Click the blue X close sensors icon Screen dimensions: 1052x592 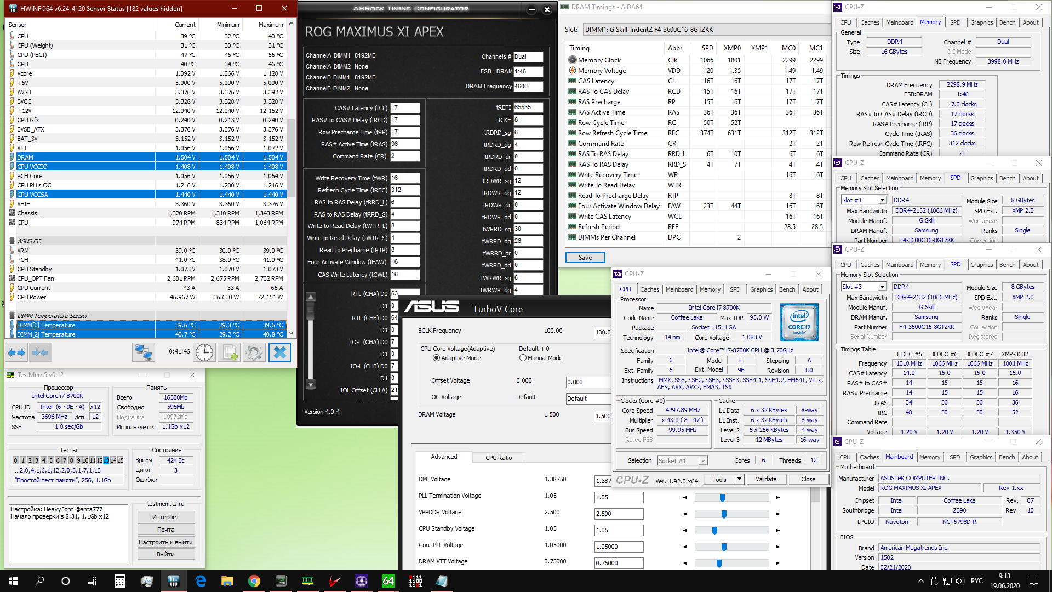[280, 352]
